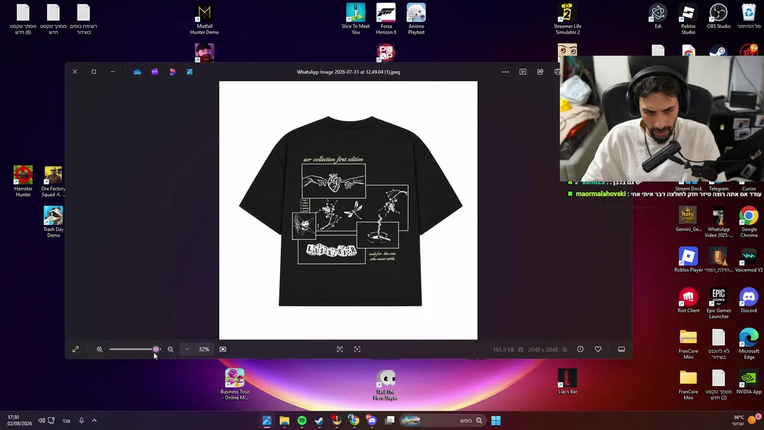Open the volume control in system tray
The image size is (764, 430).
click(x=42, y=420)
